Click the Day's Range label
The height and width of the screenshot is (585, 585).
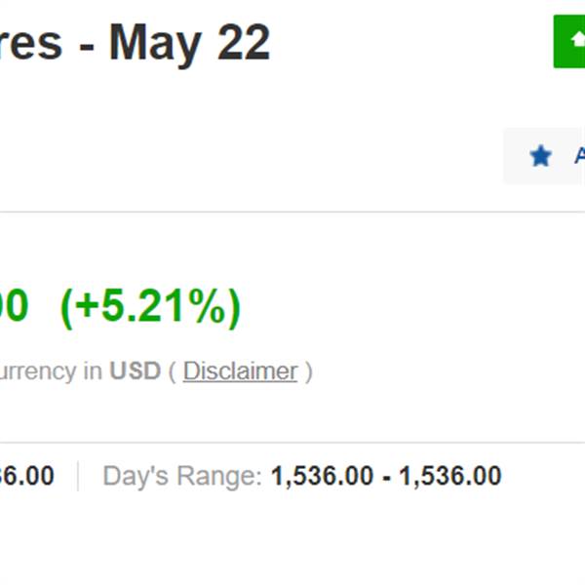182,477
